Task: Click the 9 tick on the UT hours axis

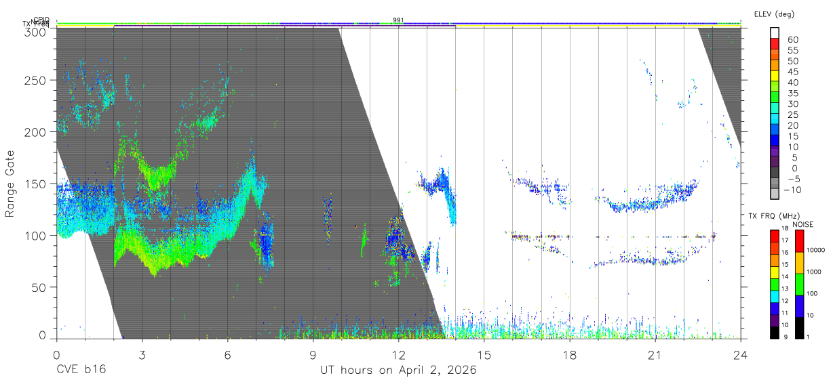Action: (313, 355)
